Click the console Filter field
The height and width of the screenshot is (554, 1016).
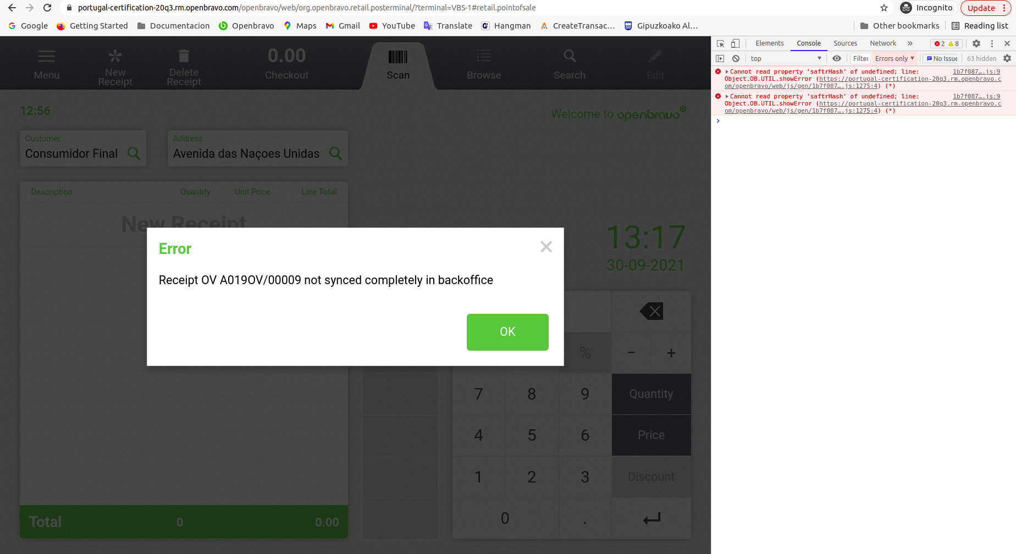[x=860, y=58]
